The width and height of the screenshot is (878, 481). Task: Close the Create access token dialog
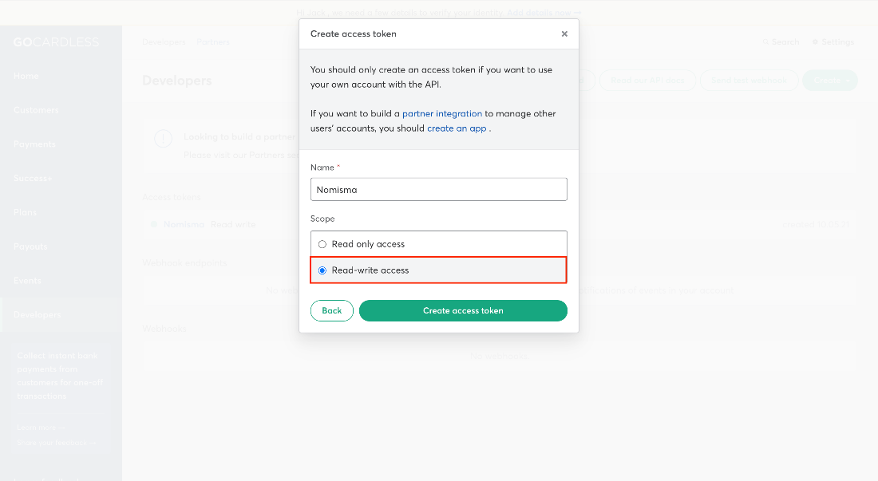[564, 34]
